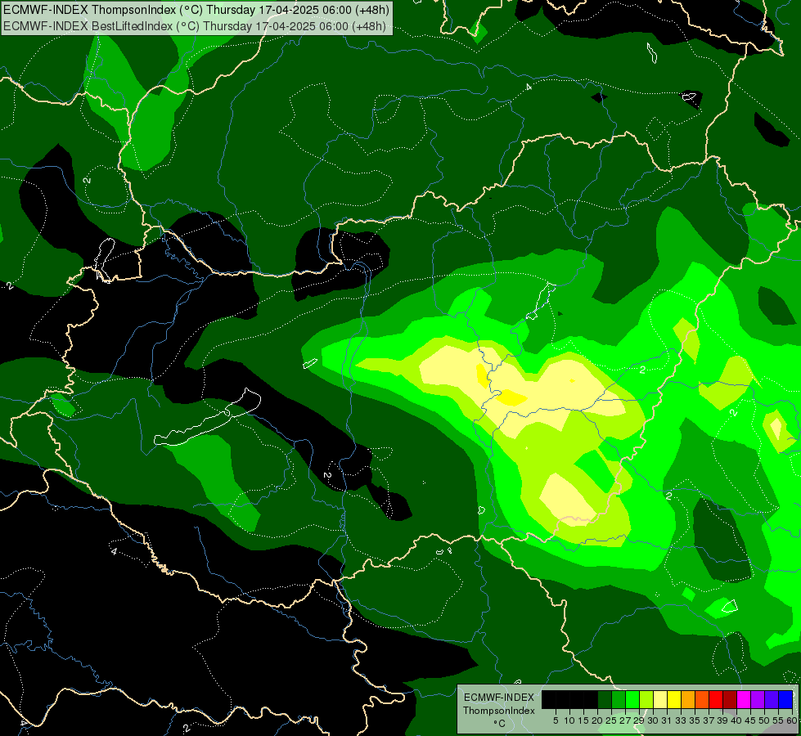This screenshot has width=801, height=736.
Task: Select the dark green 20–25 legend swatch
Action: point(605,699)
